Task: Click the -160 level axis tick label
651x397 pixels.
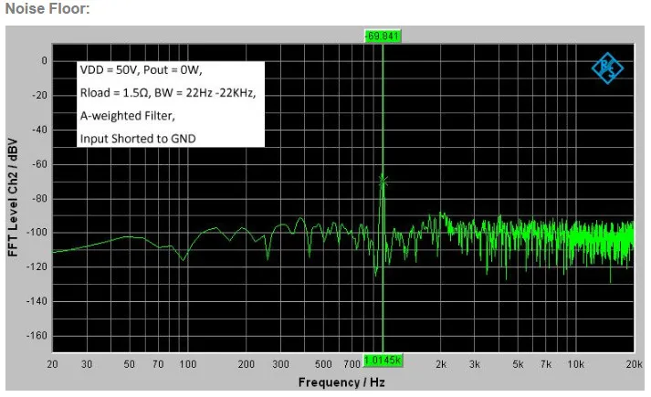Action: tap(37, 335)
